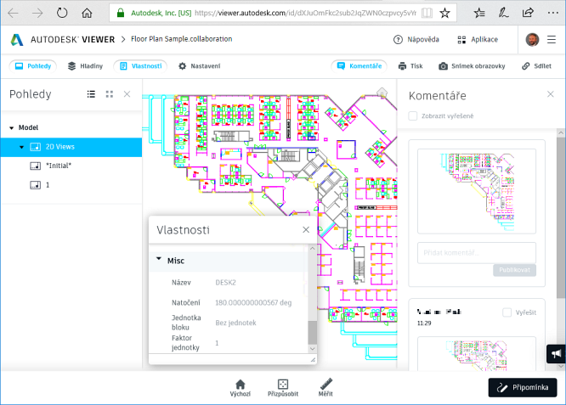
Task: Open the first comment floor plan thumbnail
Action: pyautogui.click(x=477, y=191)
